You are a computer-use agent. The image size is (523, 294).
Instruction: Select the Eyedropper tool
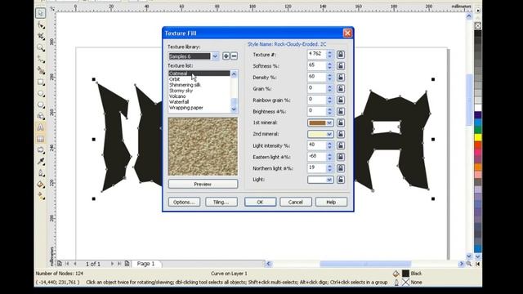41,162
